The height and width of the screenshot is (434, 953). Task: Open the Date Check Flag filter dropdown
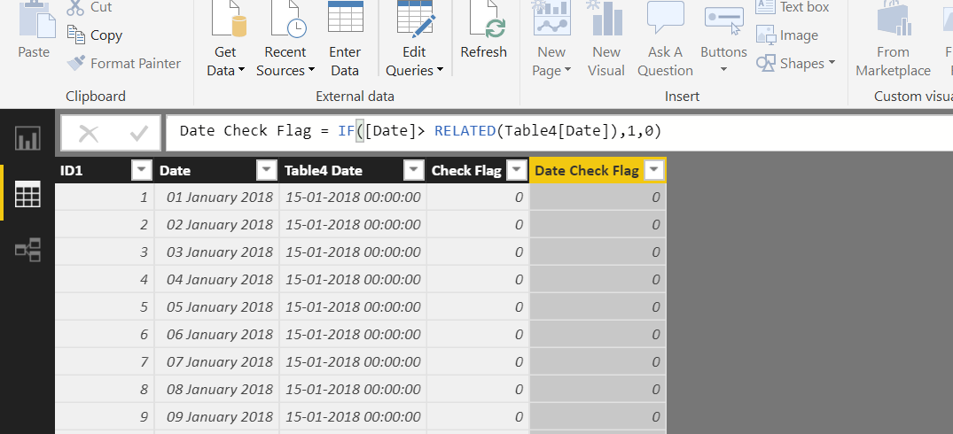tap(654, 171)
